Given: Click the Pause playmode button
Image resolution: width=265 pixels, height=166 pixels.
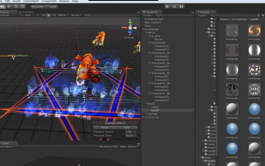Looking at the screenshot, I should coord(175,7).
